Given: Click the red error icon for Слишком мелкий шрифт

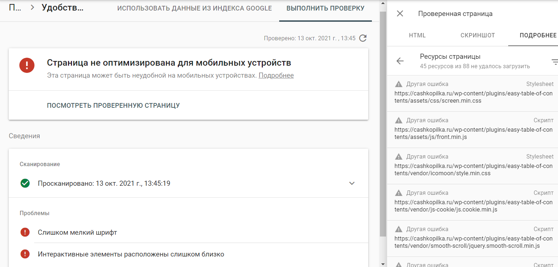Looking at the screenshot, I should [25, 232].
